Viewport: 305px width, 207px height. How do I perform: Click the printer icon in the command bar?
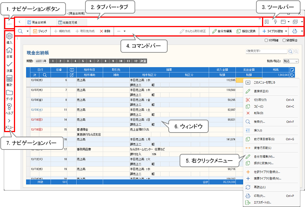pos(295,31)
